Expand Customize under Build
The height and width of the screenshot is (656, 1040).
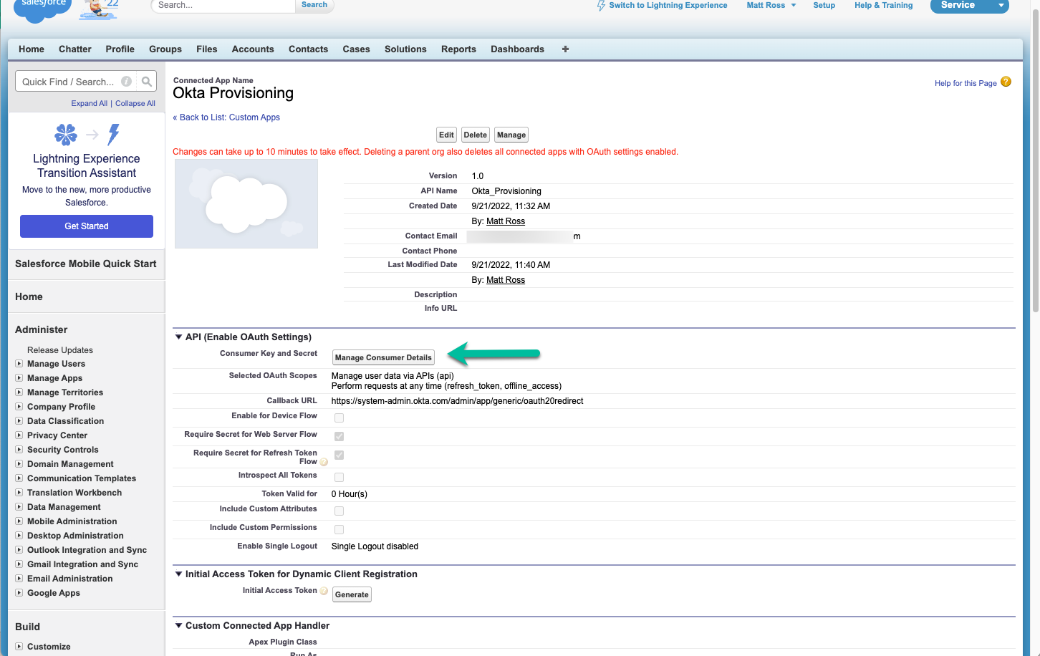click(x=19, y=647)
